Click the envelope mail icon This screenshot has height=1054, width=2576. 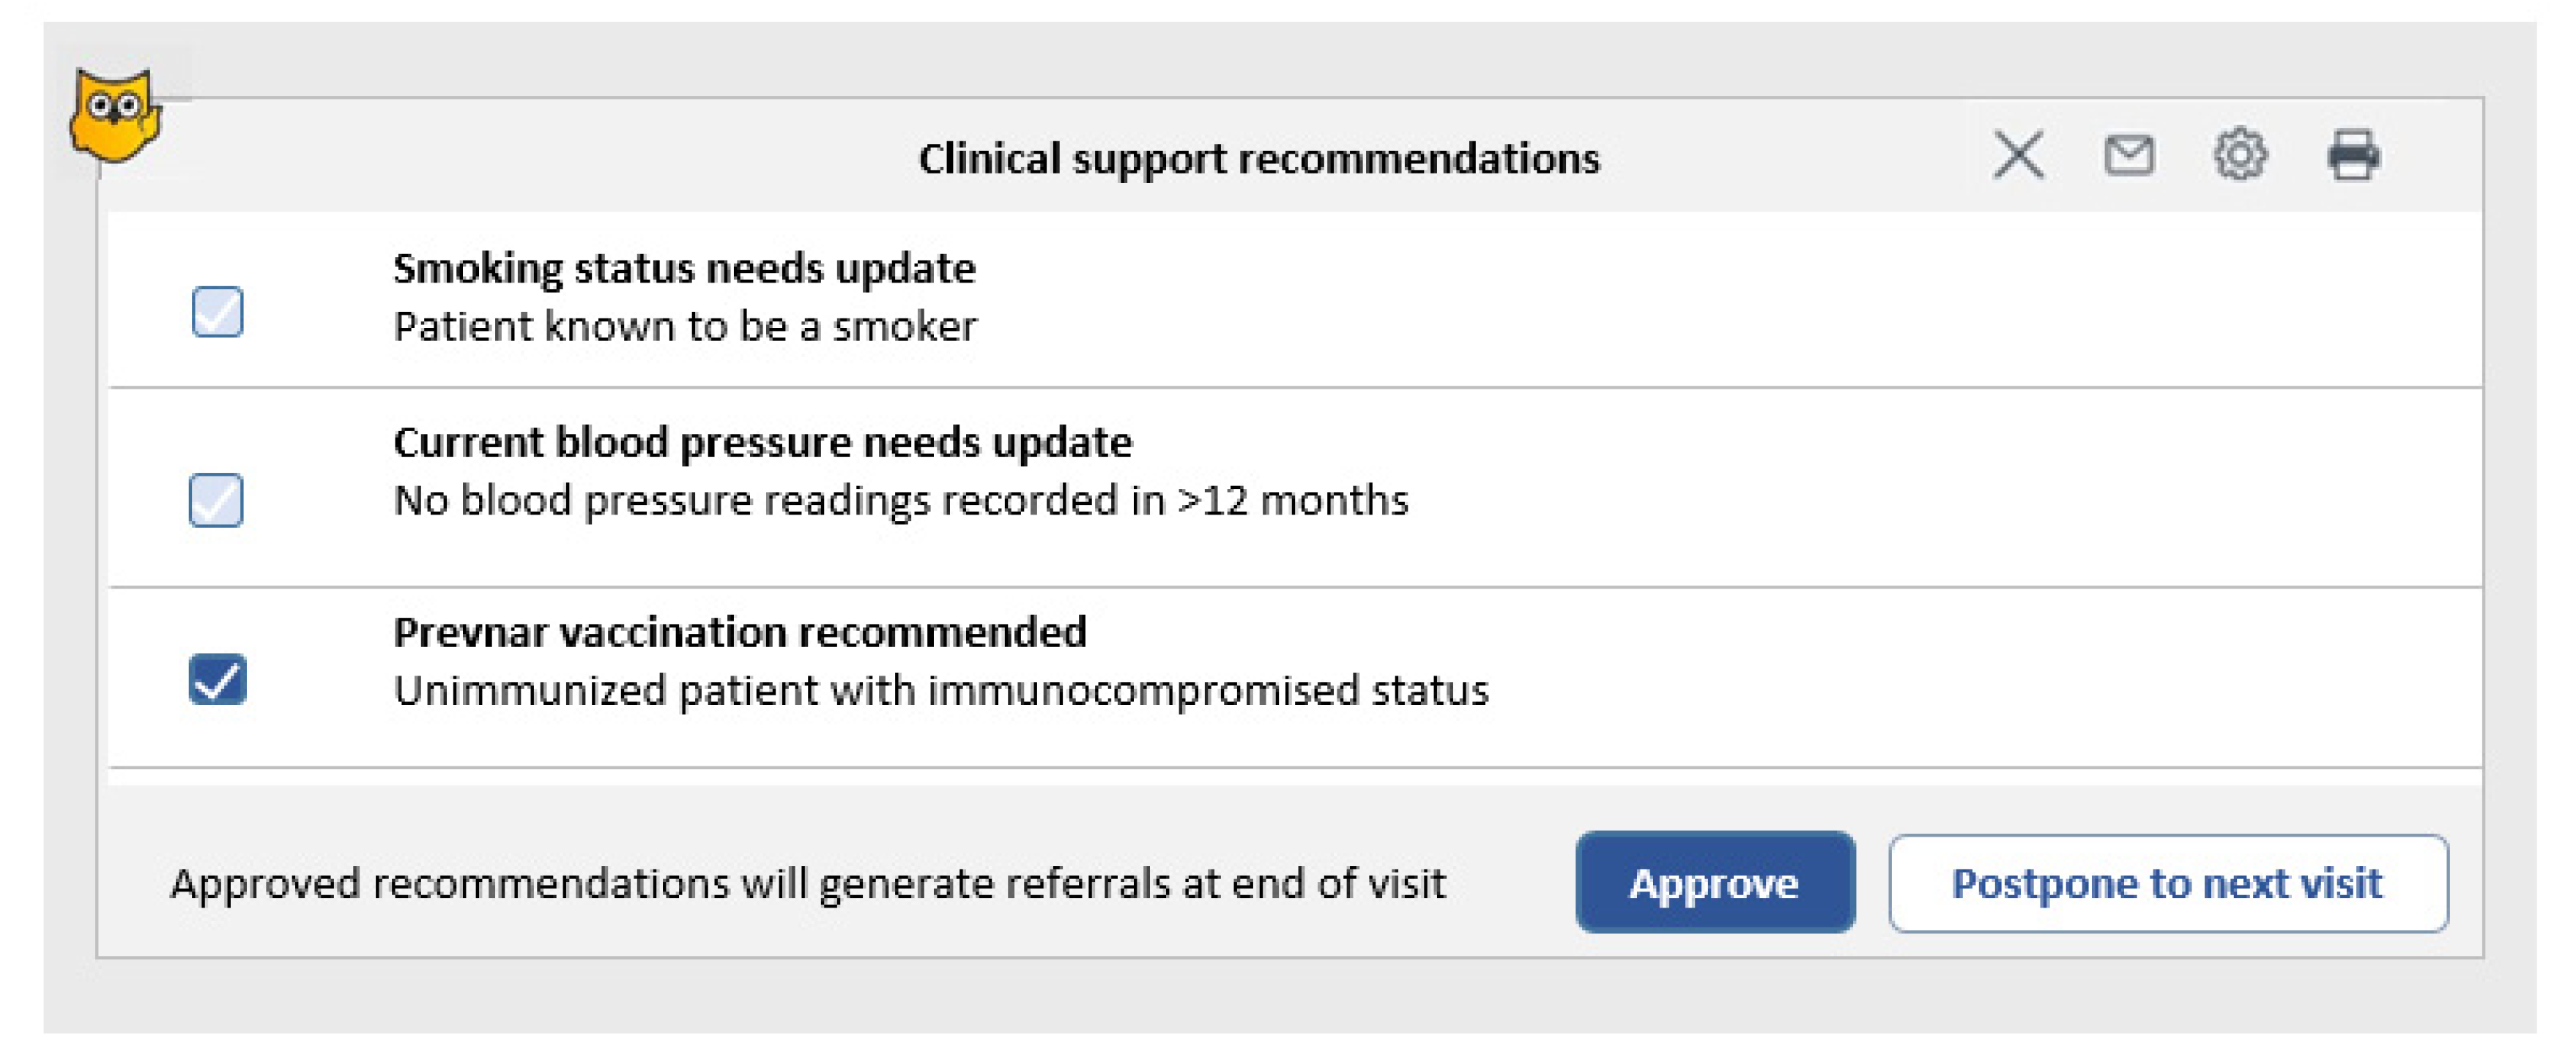2129,155
